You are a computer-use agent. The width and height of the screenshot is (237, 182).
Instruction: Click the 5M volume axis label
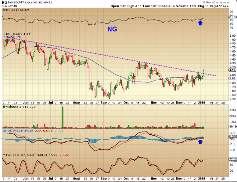[x=233, y=122]
